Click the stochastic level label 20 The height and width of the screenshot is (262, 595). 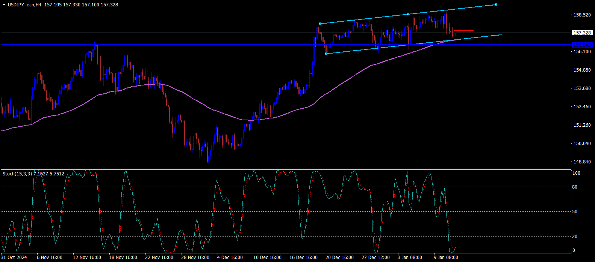[x=575, y=237]
